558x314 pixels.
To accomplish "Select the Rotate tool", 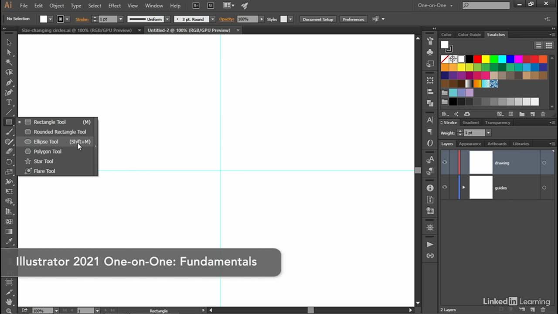I will (9, 162).
